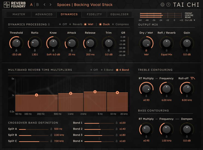Screen dimensions: 203x150
Task: Click the Bass RT Multiply value x0.95
Action: (x=146, y=140)
